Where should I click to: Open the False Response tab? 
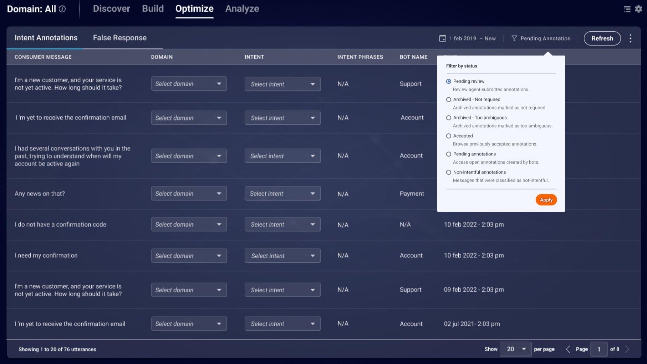pyautogui.click(x=120, y=38)
